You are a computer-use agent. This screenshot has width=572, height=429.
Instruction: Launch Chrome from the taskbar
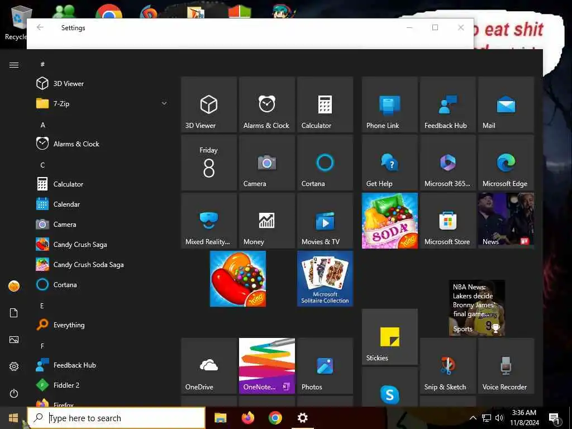coord(275,418)
